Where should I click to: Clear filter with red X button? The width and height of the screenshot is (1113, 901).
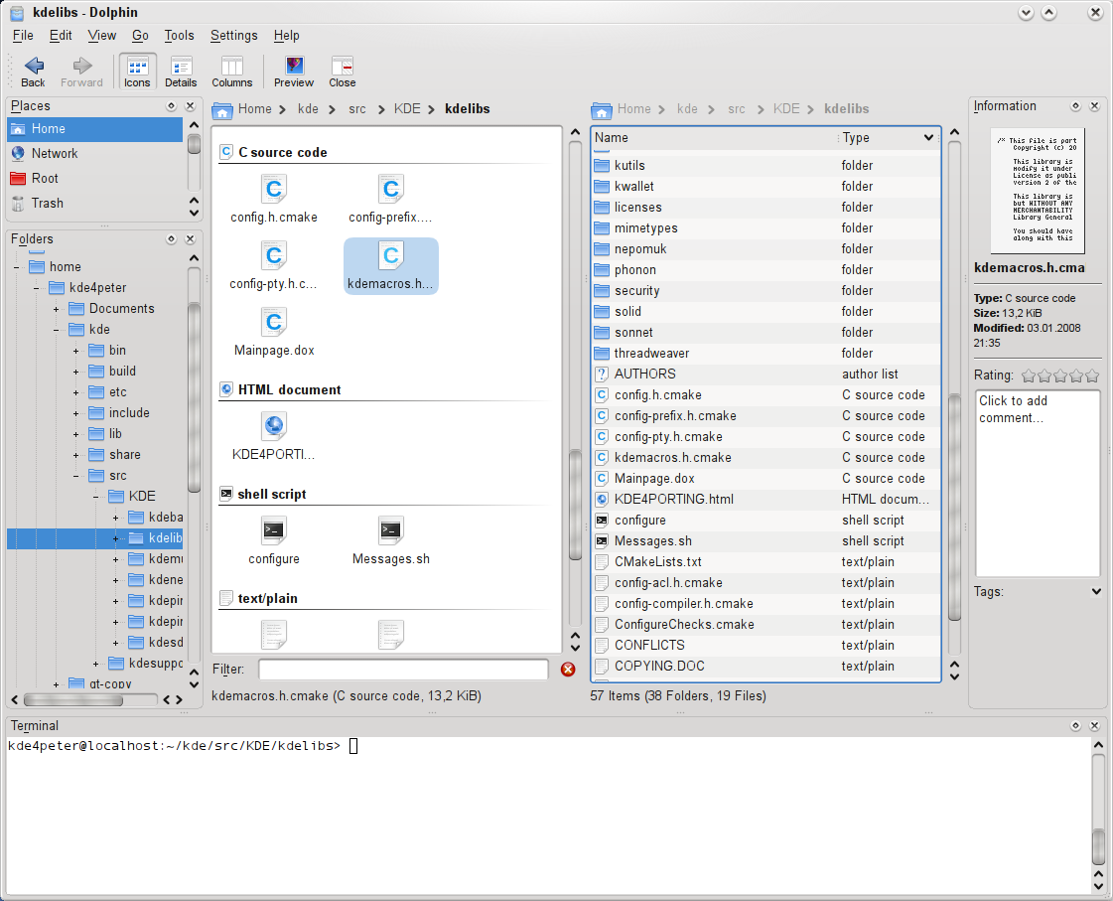pos(568,670)
